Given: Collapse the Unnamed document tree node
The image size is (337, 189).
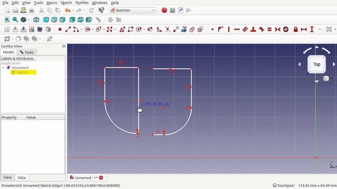Looking at the screenshot, I should coord(3,68).
